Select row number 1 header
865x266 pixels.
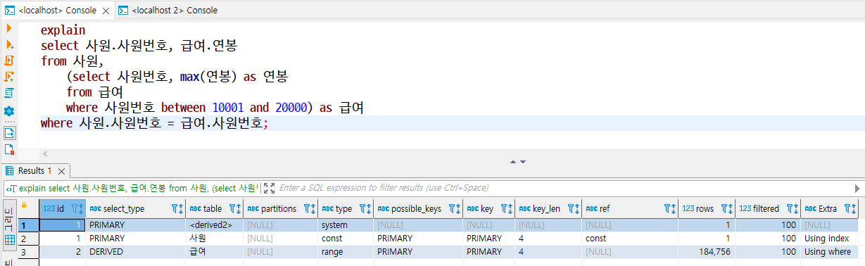(27, 225)
